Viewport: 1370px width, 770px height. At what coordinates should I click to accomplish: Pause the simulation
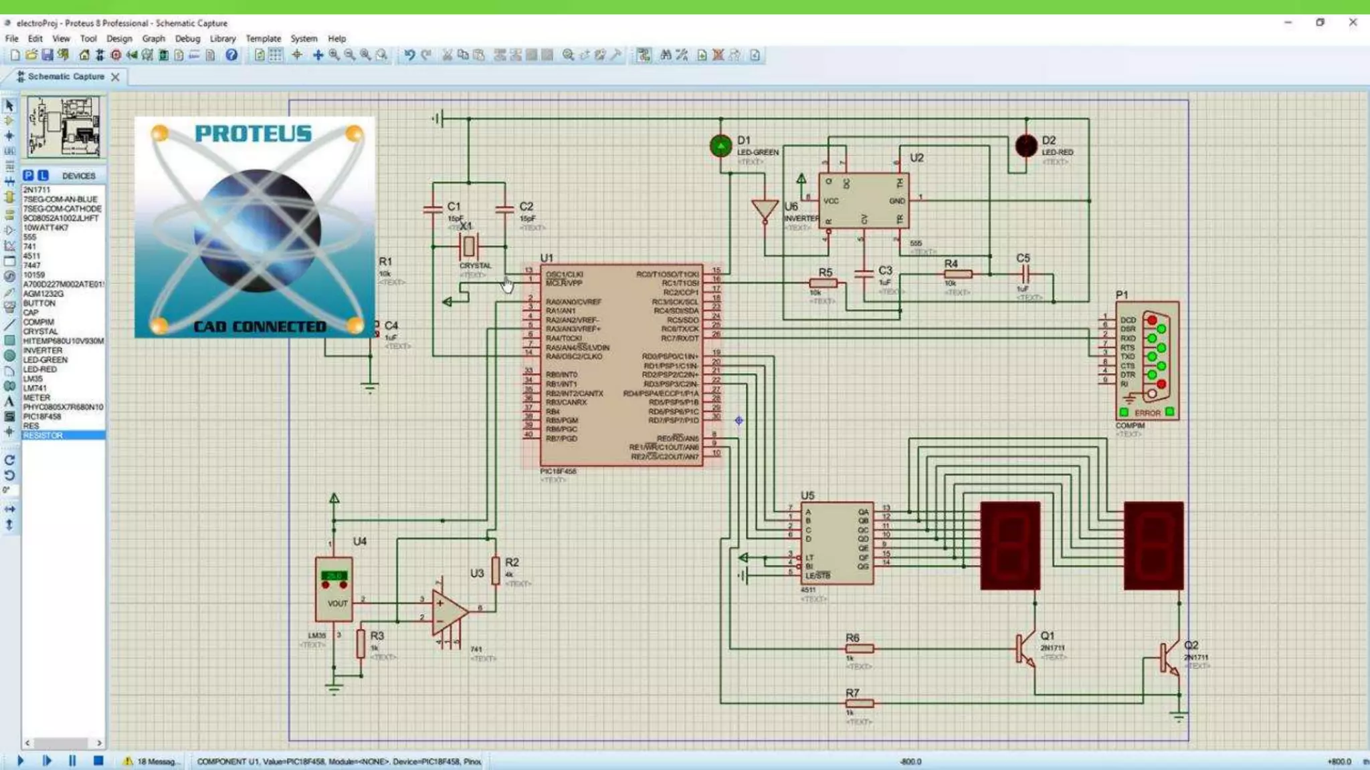(x=72, y=761)
